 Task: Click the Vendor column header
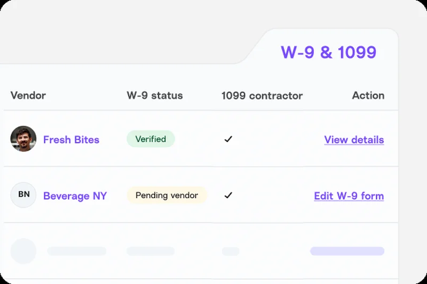coord(28,96)
